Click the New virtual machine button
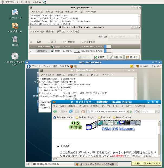 (x=100, y=57)
